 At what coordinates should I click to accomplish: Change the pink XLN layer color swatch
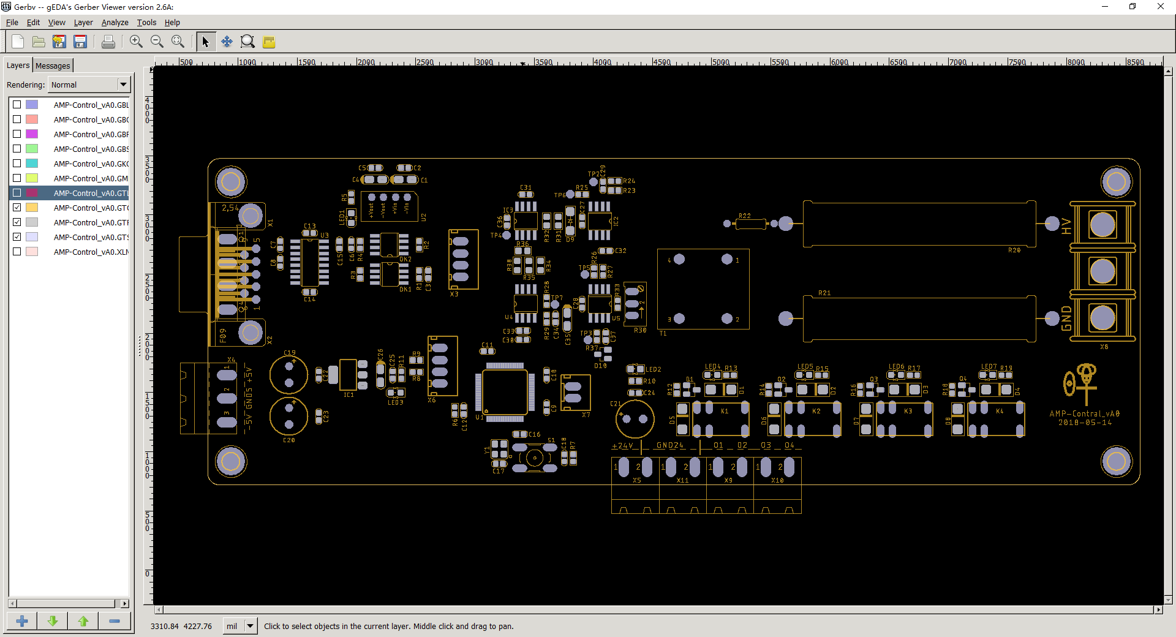coord(32,252)
